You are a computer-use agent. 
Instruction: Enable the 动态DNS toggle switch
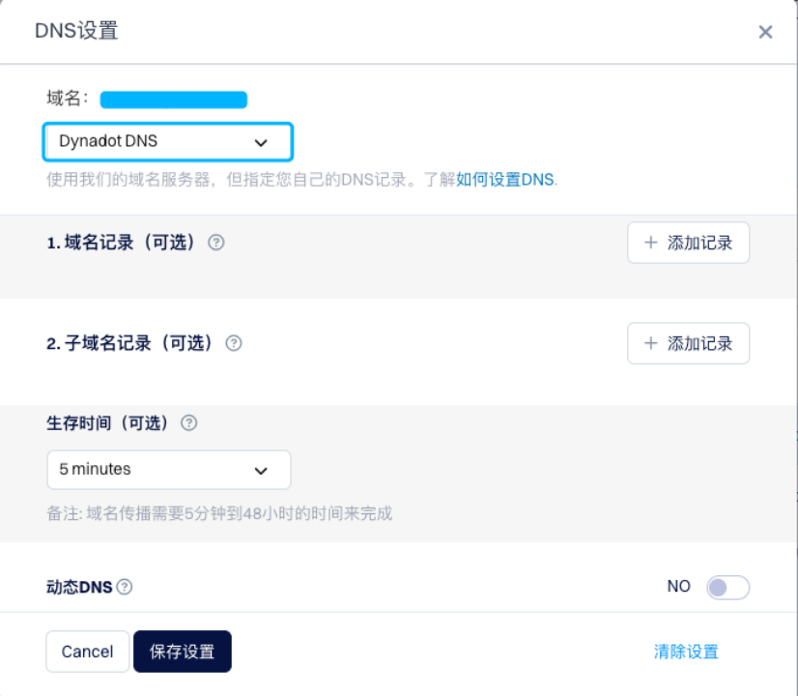727,587
